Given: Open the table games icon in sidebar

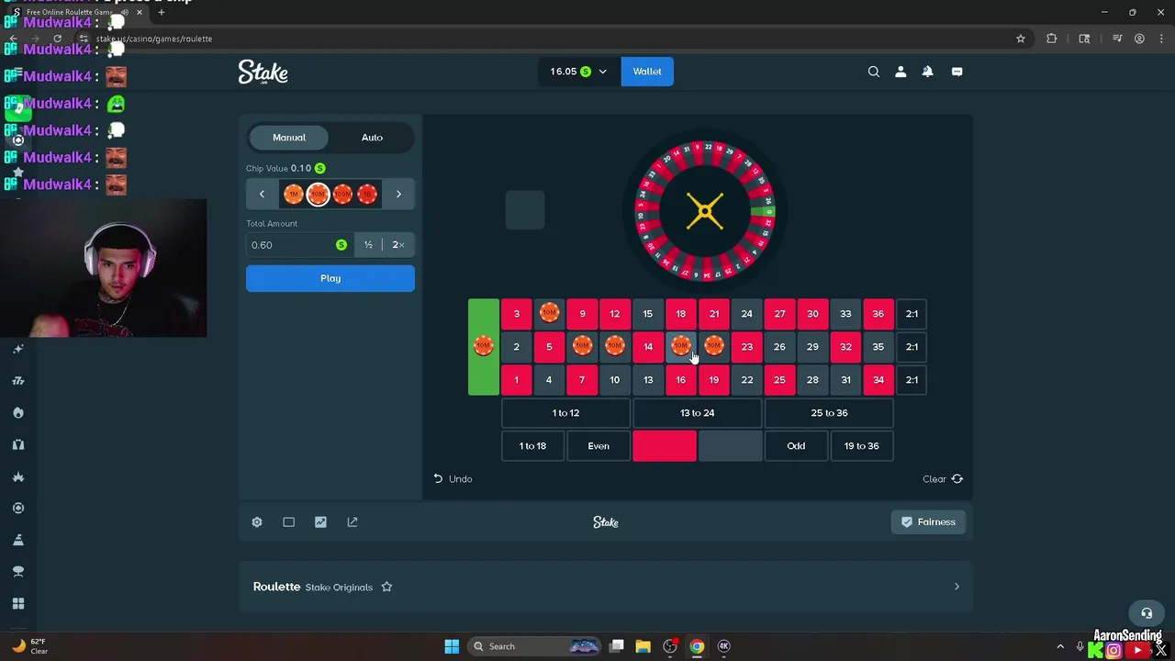Looking at the screenshot, I should 17,571.
